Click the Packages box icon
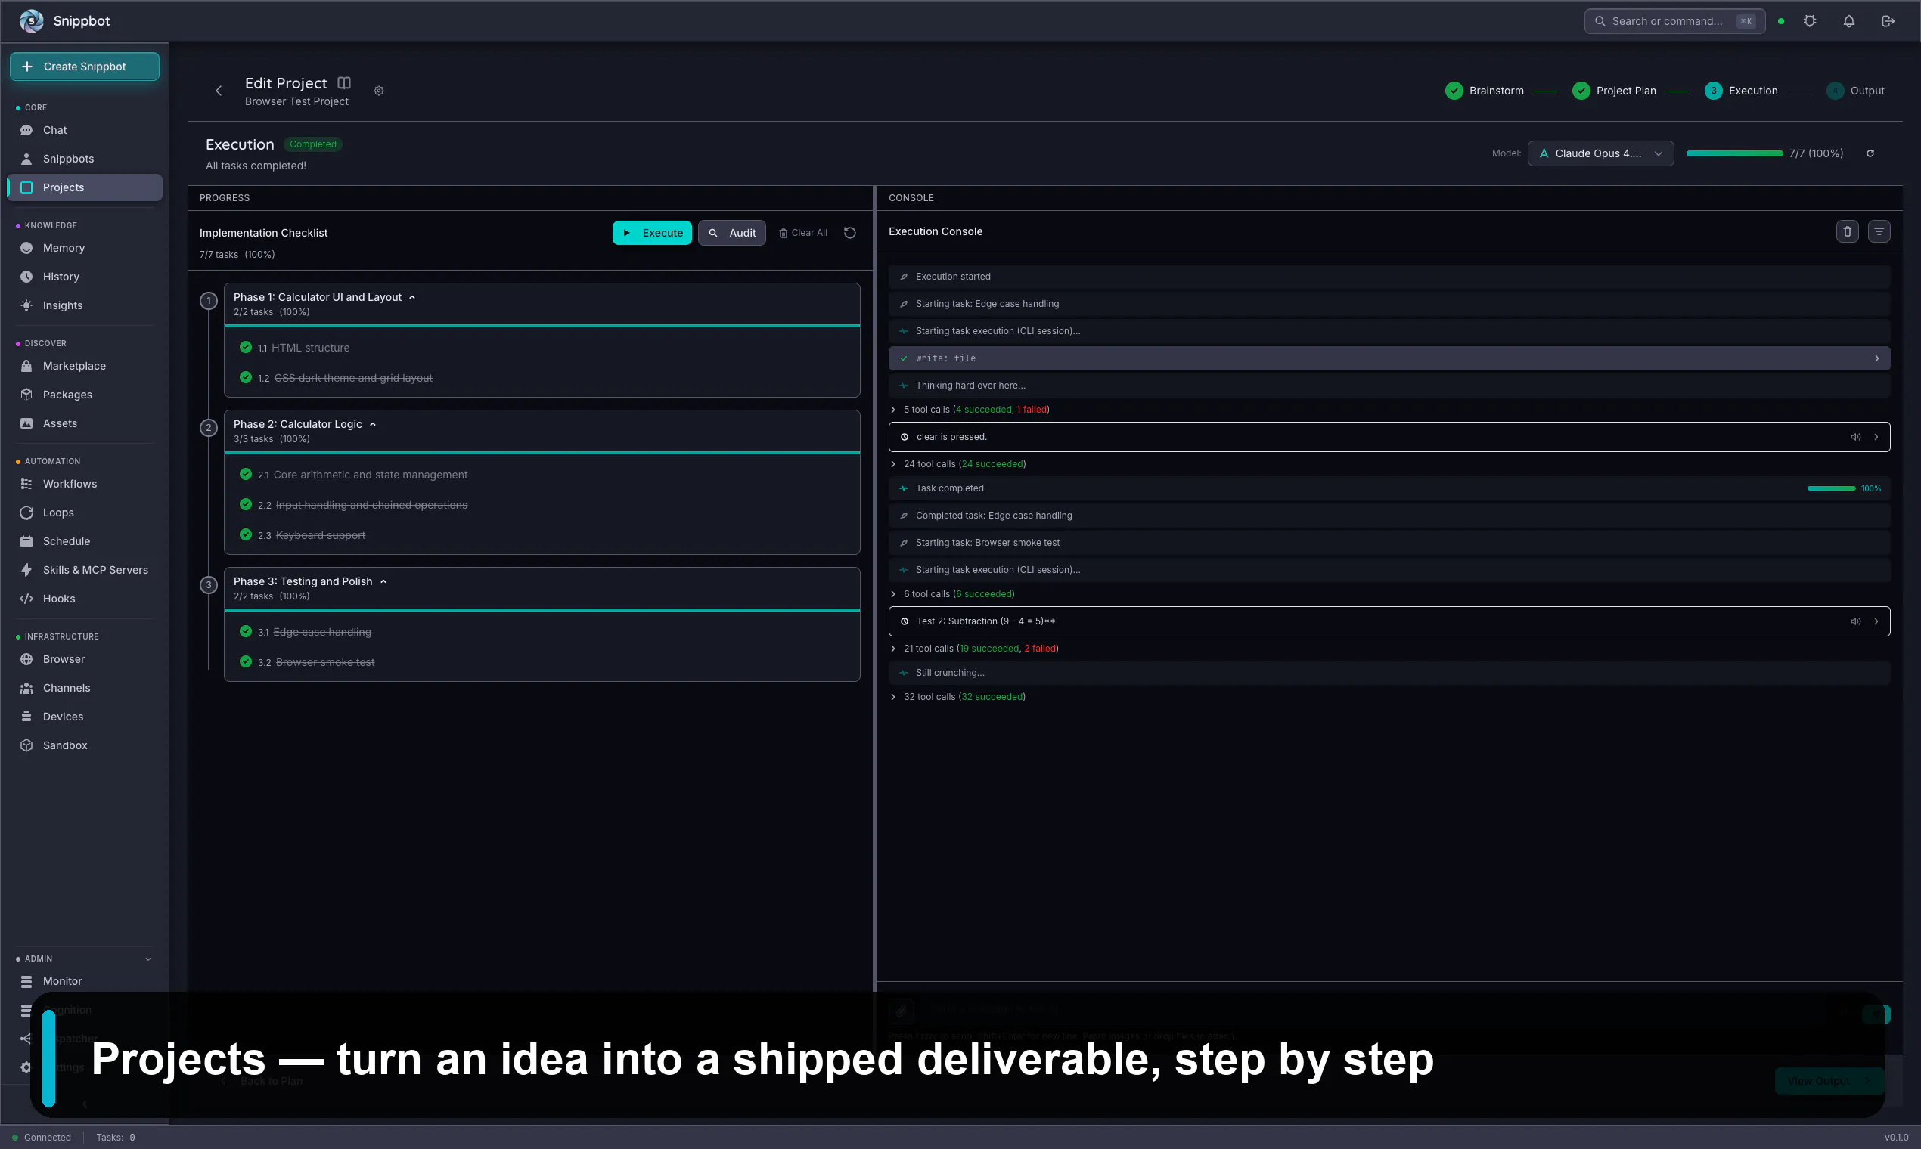This screenshot has width=1921, height=1149. tap(26, 394)
